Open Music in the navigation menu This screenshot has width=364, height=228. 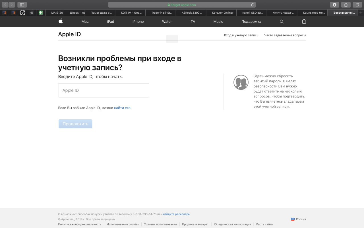(x=218, y=22)
